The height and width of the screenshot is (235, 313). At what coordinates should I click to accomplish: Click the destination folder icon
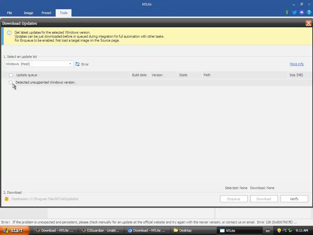coord(7,199)
